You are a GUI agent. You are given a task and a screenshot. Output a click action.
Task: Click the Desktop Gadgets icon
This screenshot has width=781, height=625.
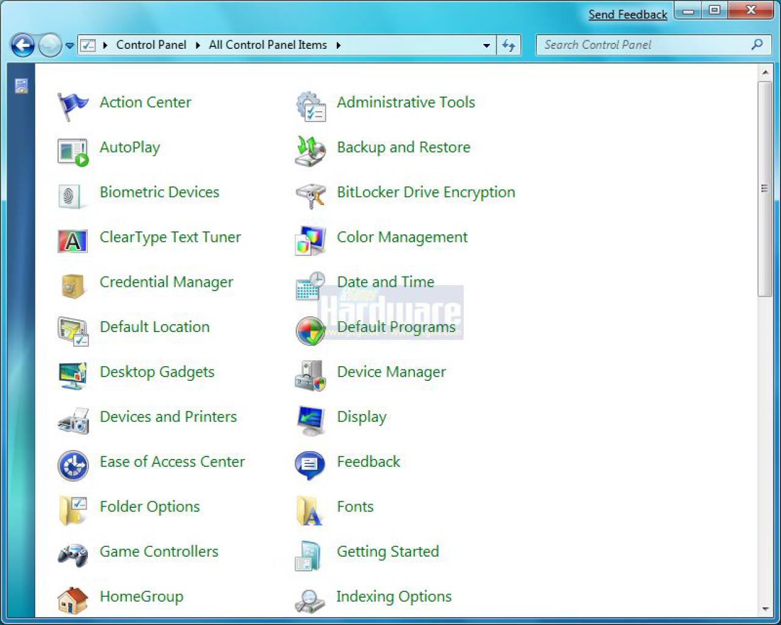(73, 375)
